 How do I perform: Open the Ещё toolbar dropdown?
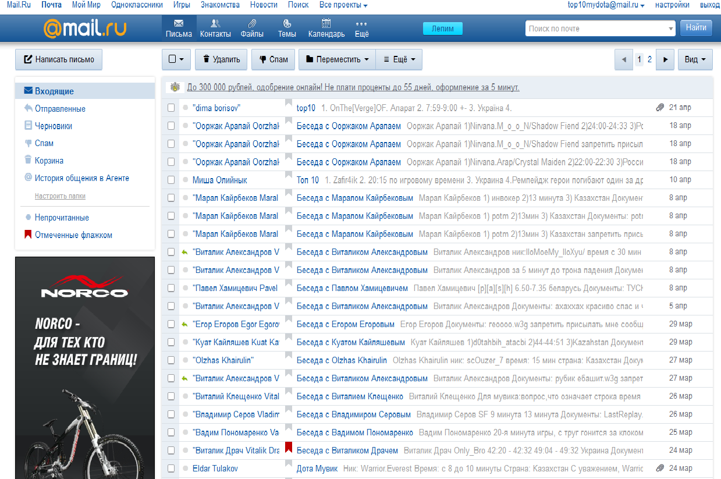(399, 59)
